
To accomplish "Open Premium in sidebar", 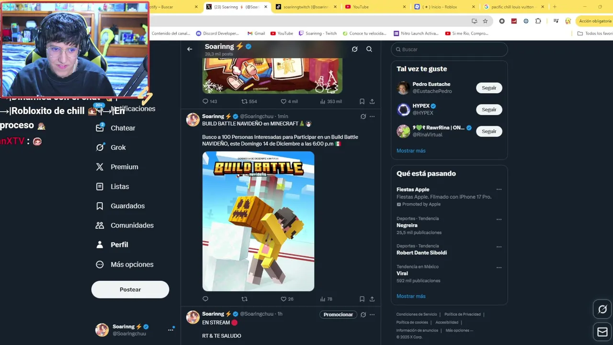I will [x=117, y=167].
